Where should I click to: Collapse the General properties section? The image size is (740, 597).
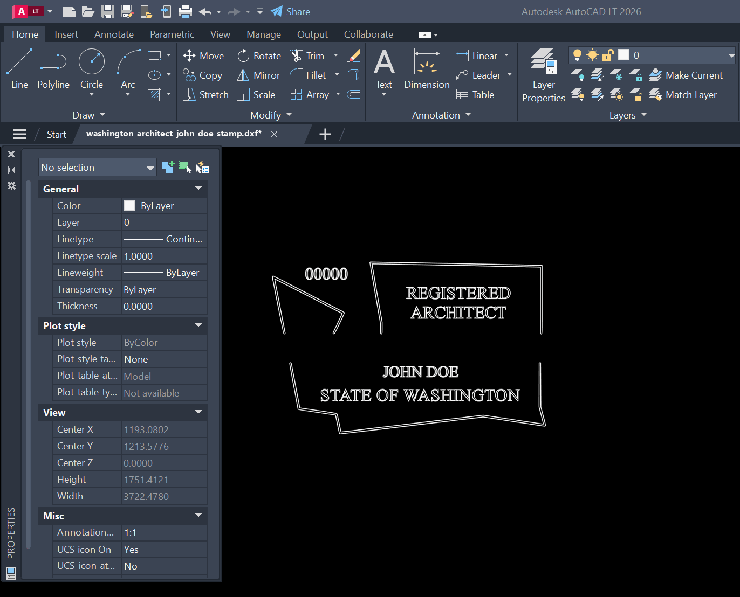click(x=198, y=189)
